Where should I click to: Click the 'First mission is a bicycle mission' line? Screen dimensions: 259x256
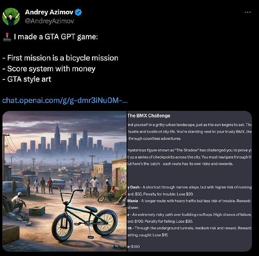(60, 58)
